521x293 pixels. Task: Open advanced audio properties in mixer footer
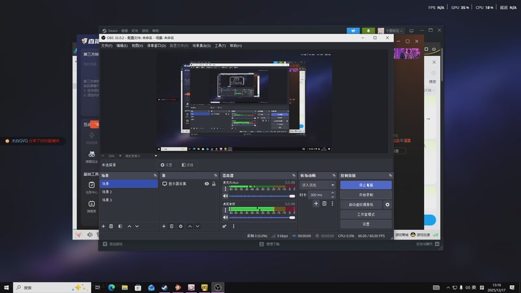tap(225, 226)
